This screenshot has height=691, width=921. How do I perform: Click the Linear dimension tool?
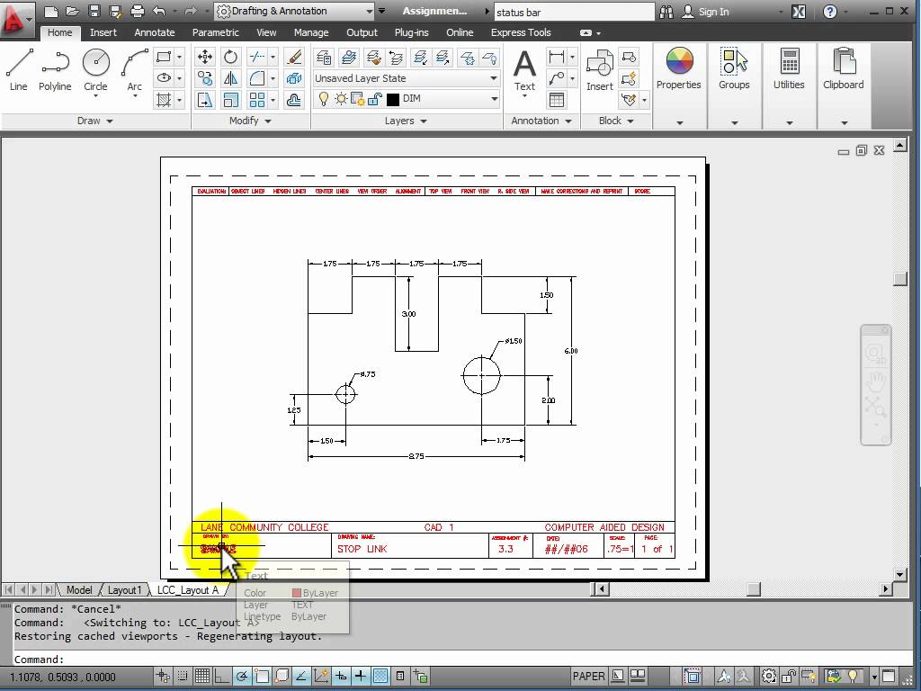pyautogui.click(x=556, y=57)
